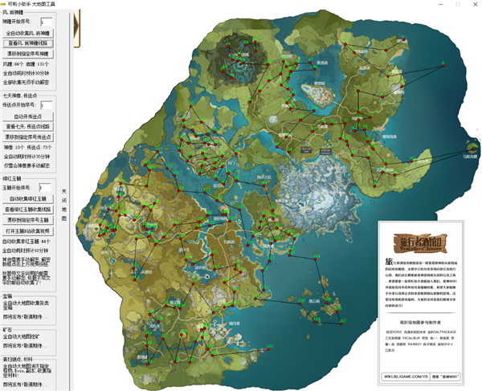Click the text 全部收集无须手动解密

coord(27,83)
